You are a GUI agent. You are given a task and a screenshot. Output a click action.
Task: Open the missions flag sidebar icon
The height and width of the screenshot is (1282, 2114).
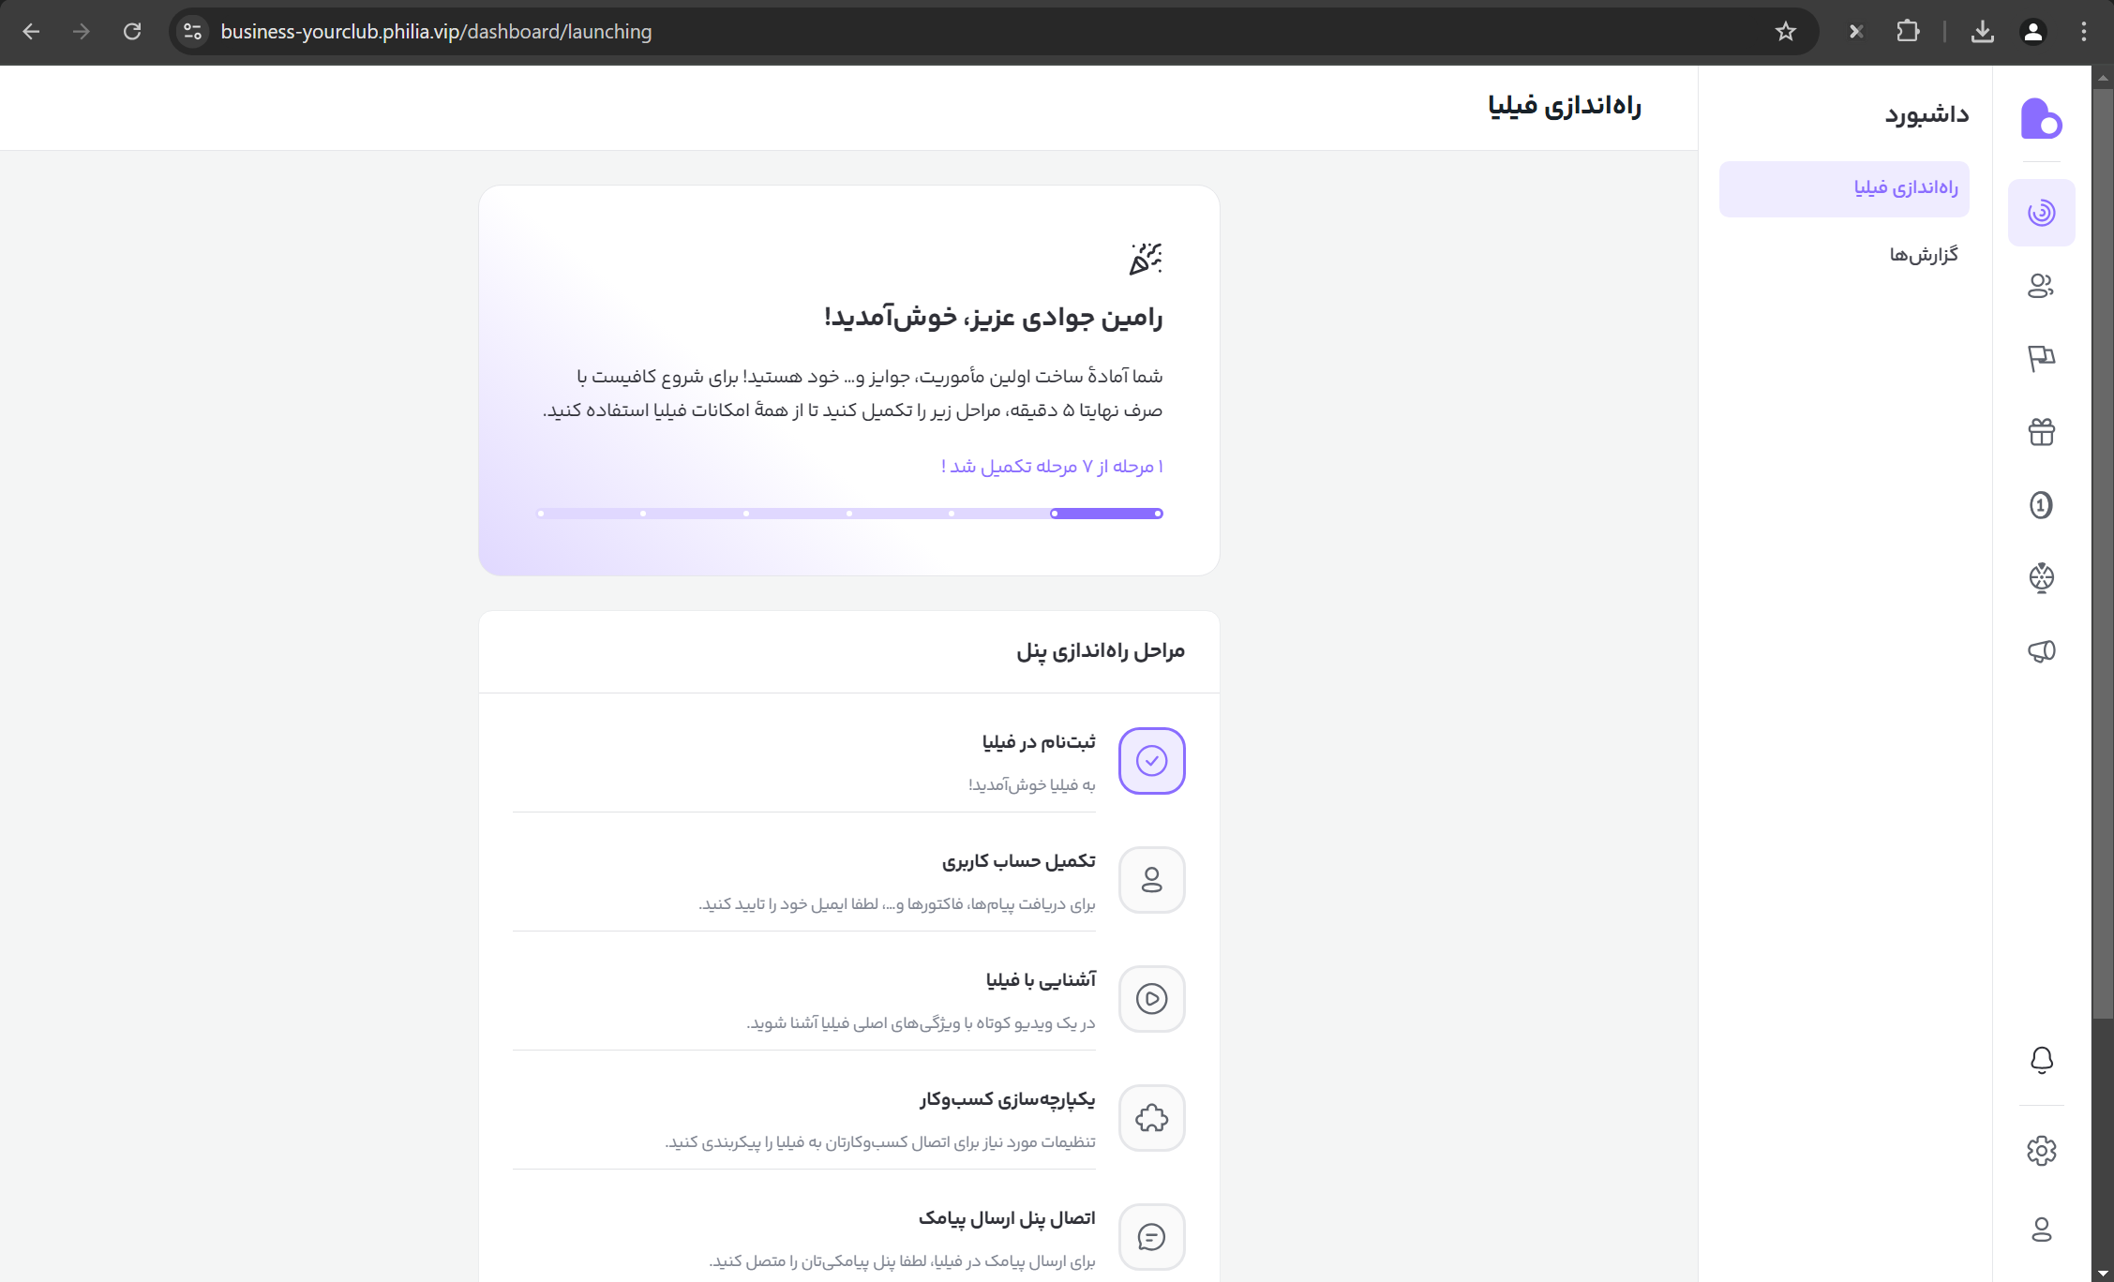point(2041,358)
